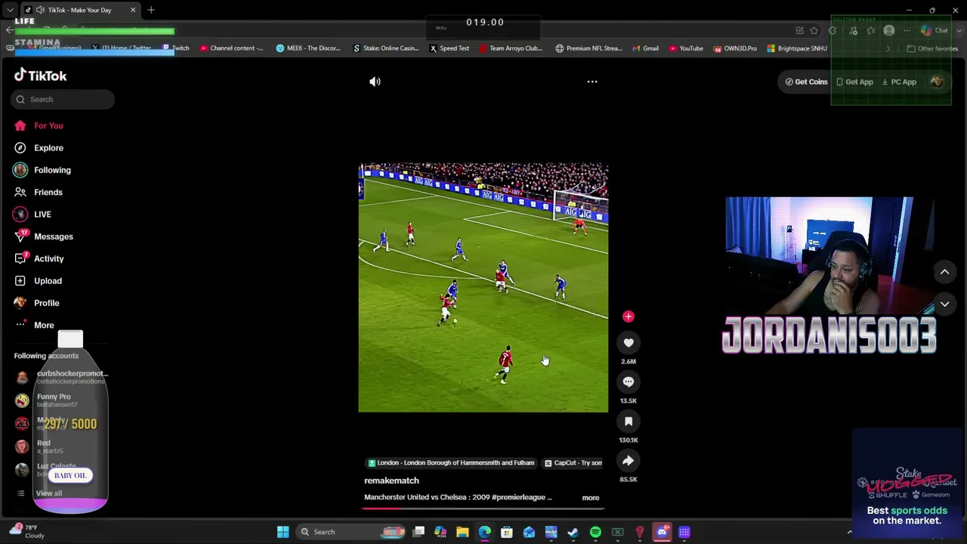Go to the next video
967x544 pixels.
pyautogui.click(x=944, y=304)
